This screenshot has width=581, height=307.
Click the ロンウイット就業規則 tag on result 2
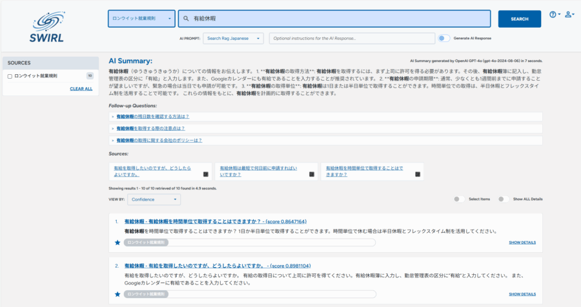(146, 294)
